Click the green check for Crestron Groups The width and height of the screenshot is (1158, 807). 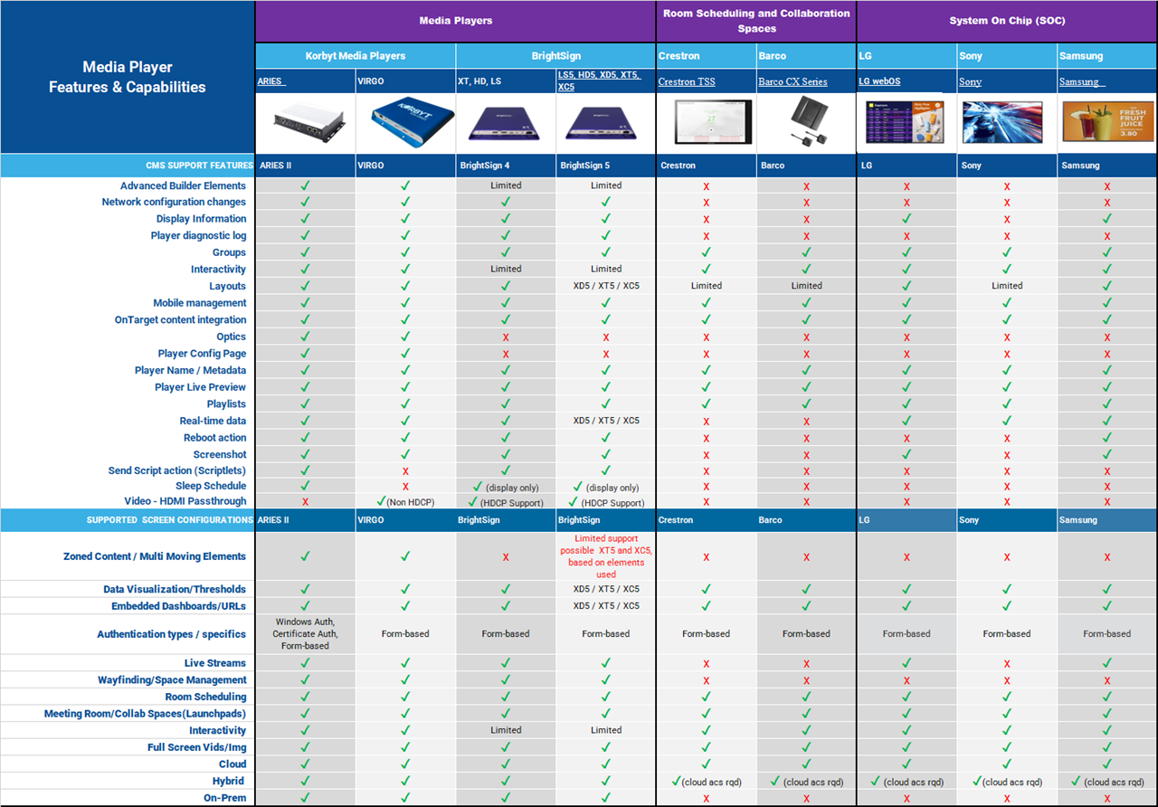coord(707,252)
